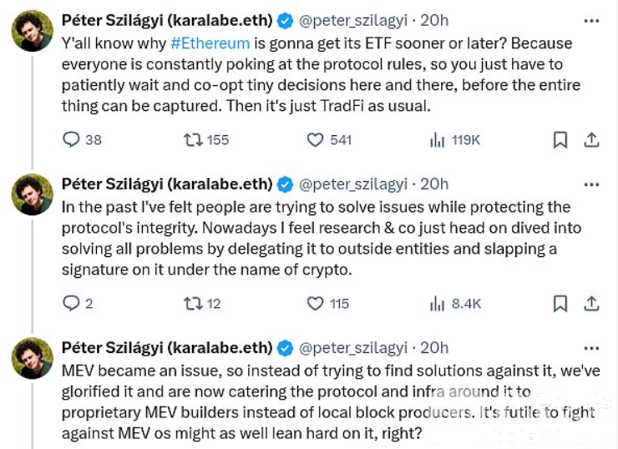
Task: View analytics on the 8.4K views tweet
Action: 437,304
